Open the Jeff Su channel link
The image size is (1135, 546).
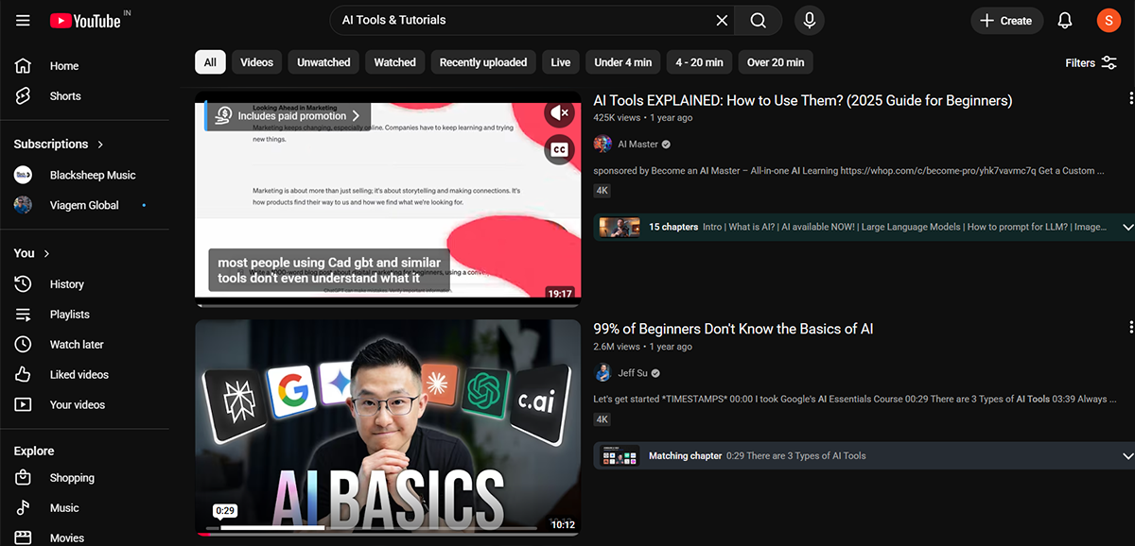tap(631, 373)
